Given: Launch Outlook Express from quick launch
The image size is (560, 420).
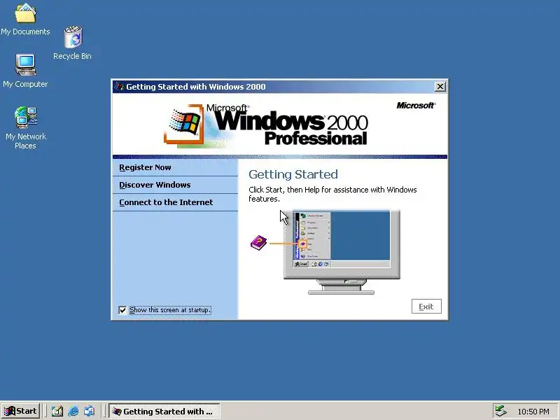Looking at the screenshot, I should point(90,411).
